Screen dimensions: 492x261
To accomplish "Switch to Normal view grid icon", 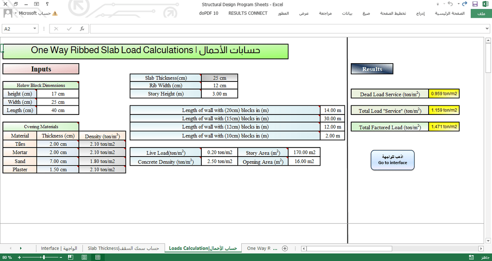I will [98, 257].
